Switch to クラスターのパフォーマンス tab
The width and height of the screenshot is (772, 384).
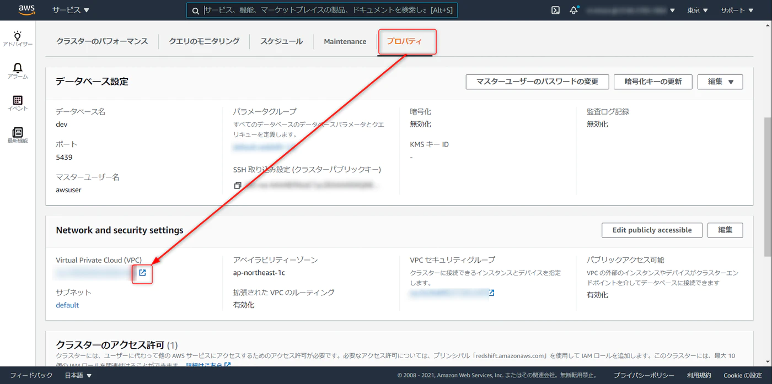[x=102, y=41]
